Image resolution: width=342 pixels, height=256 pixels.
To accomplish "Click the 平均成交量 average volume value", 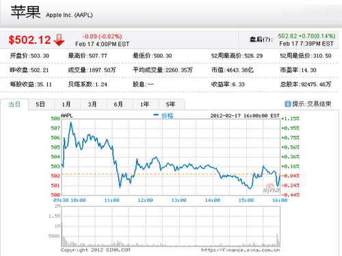I will click(x=163, y=70).
